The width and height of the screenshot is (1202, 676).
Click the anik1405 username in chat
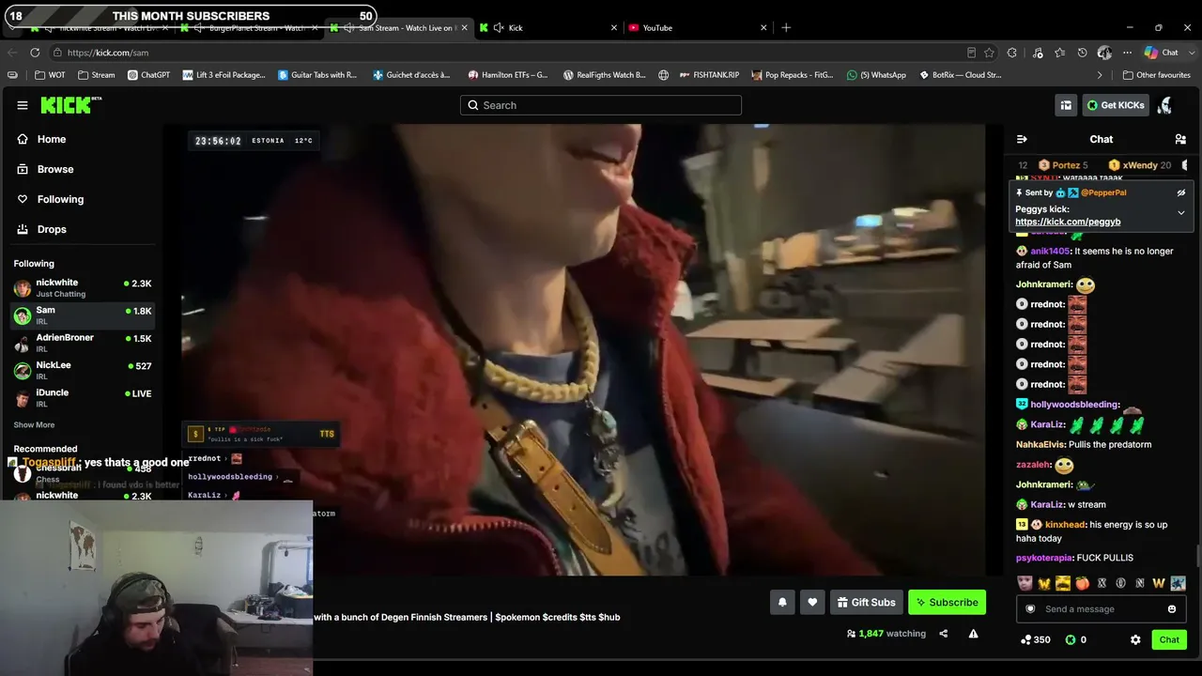(x=1050, y=252)
